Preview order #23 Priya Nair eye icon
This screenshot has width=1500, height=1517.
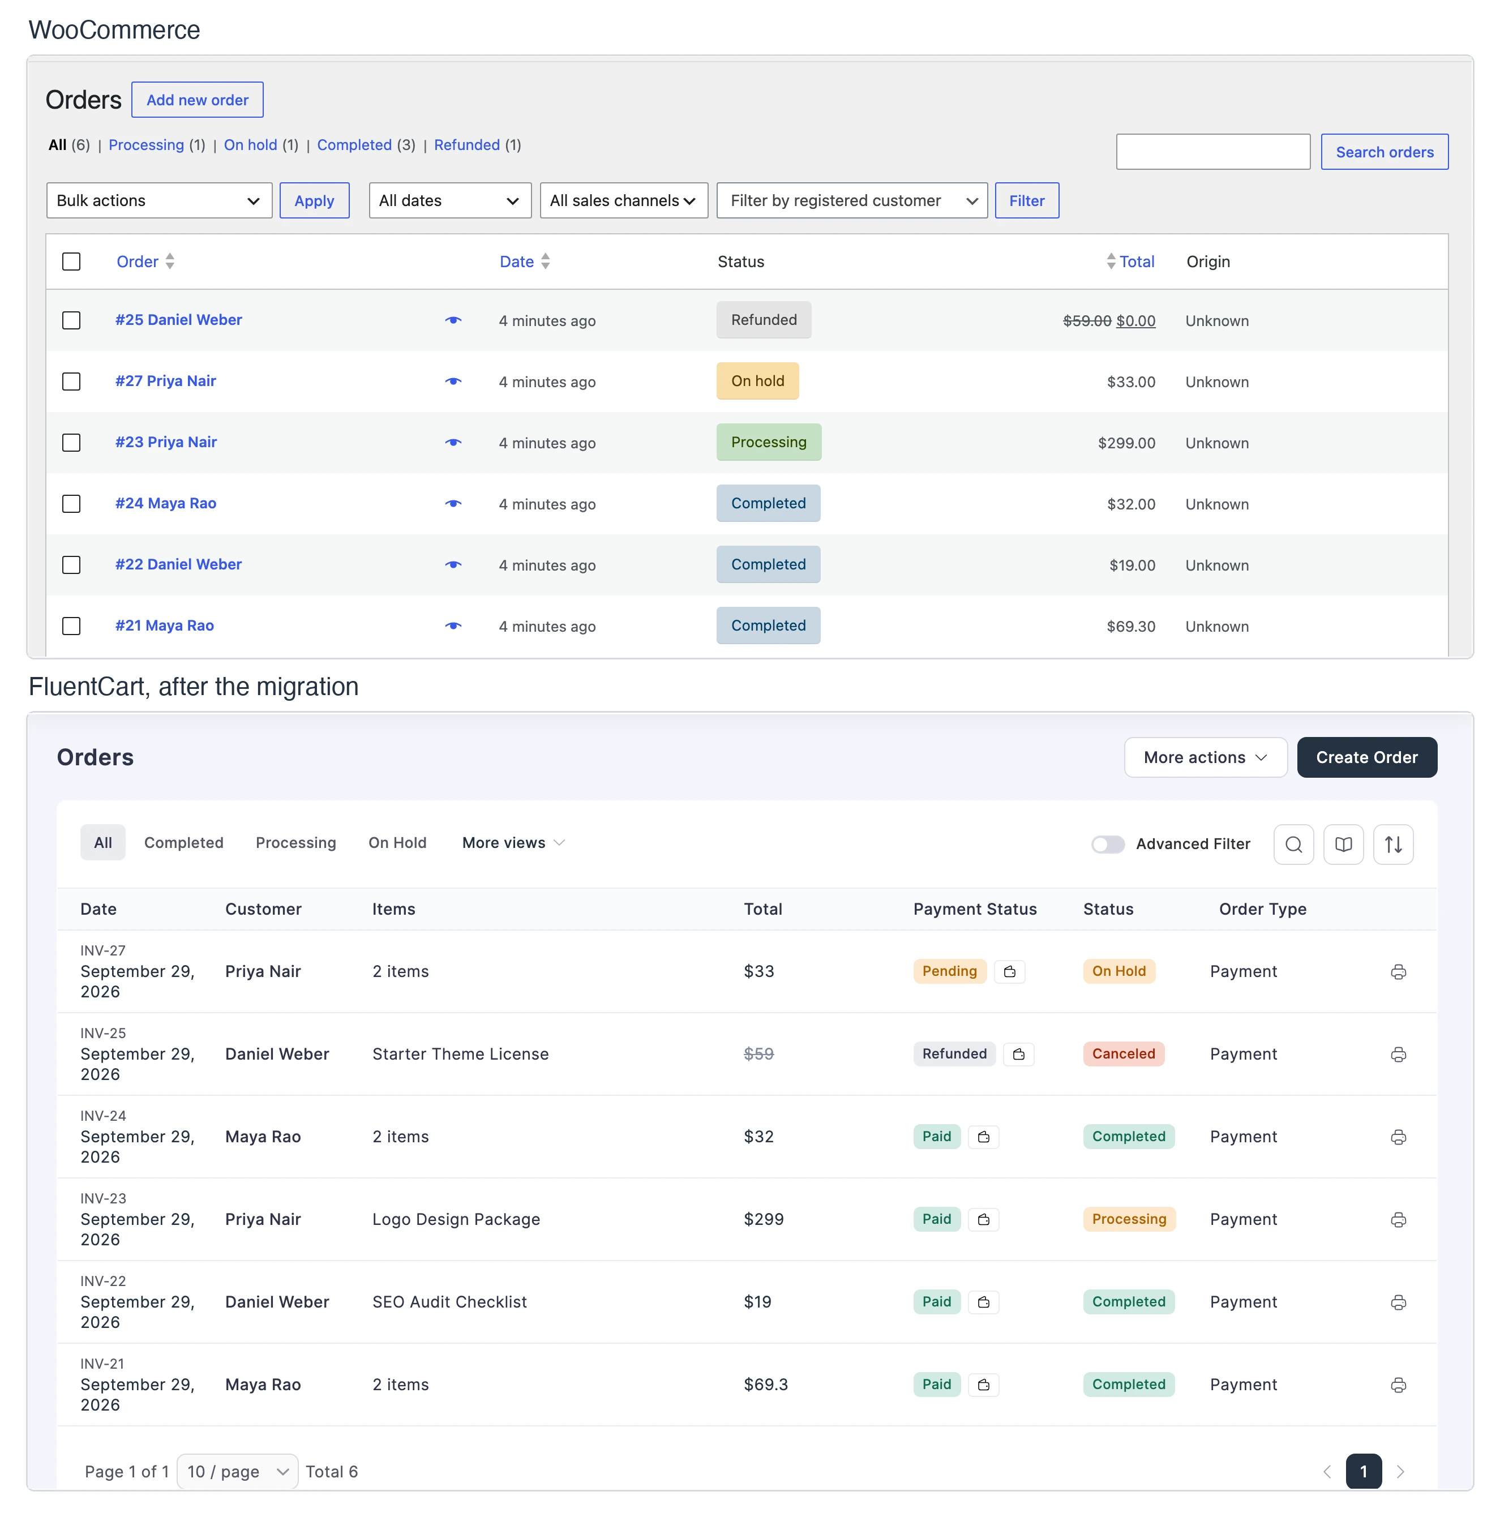point(453,443)
